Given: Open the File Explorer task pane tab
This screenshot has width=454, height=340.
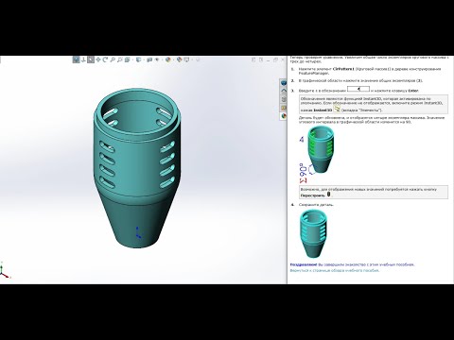Looking at the screenshot, I should point(284,99).
